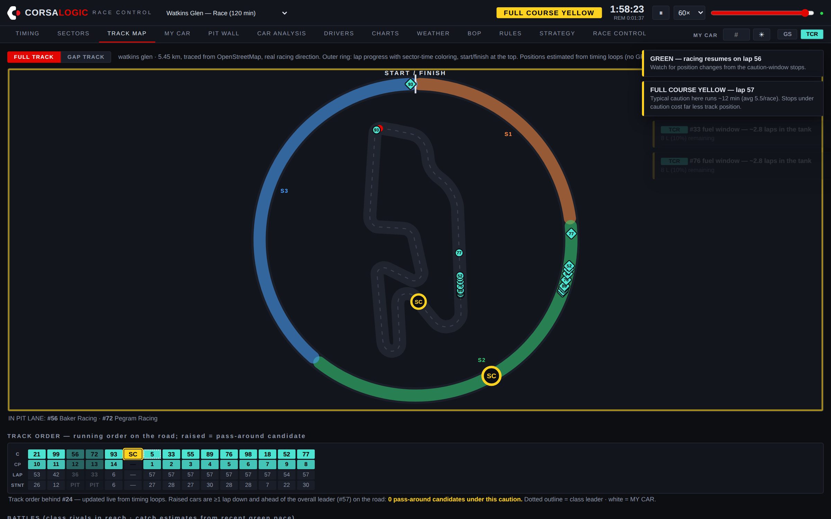831x519 pixels.
Task: Go to the MY CAR tab
Action: coord(177,34)
